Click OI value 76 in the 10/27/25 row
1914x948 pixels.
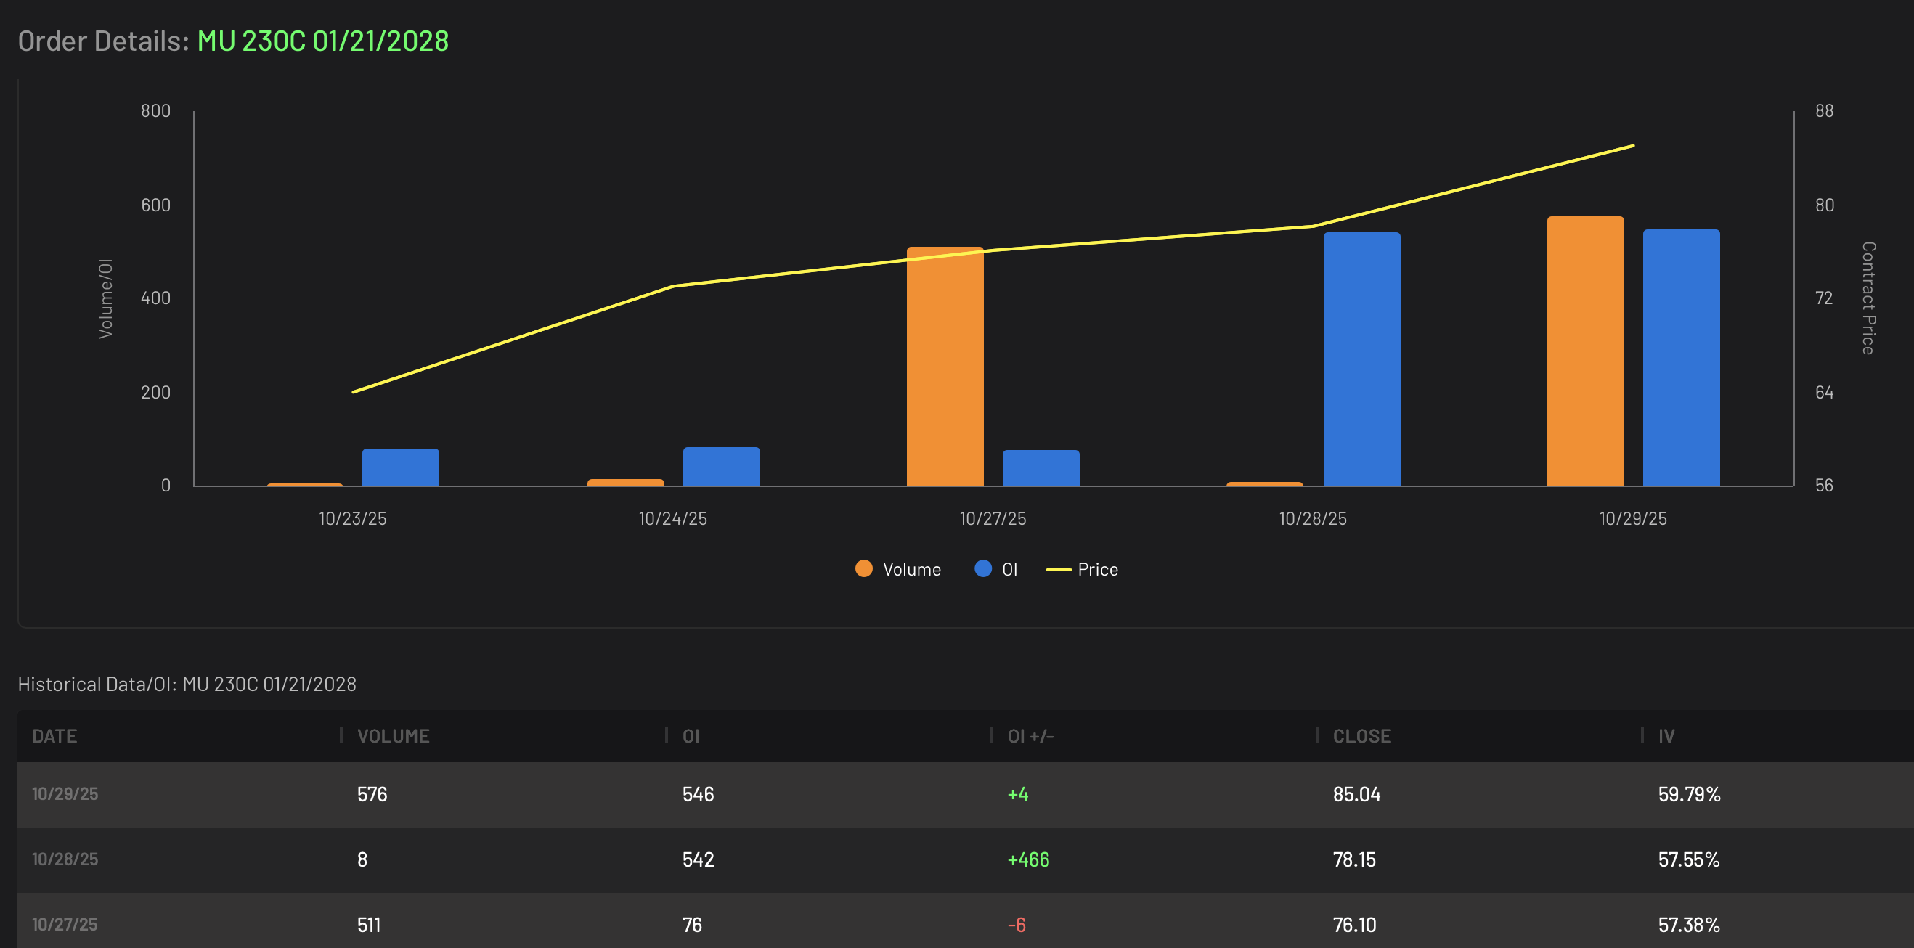pos(693,925)
